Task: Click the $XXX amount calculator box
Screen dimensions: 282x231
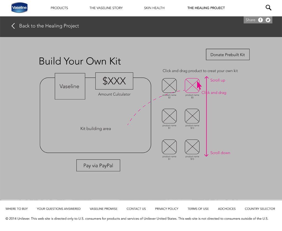Action: coord(114,81)
